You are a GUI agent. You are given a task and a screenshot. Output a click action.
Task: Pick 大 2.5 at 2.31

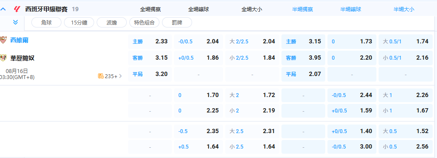252,131
